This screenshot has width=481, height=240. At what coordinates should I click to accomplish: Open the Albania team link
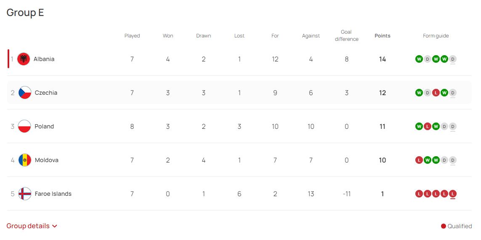point(44,59)
